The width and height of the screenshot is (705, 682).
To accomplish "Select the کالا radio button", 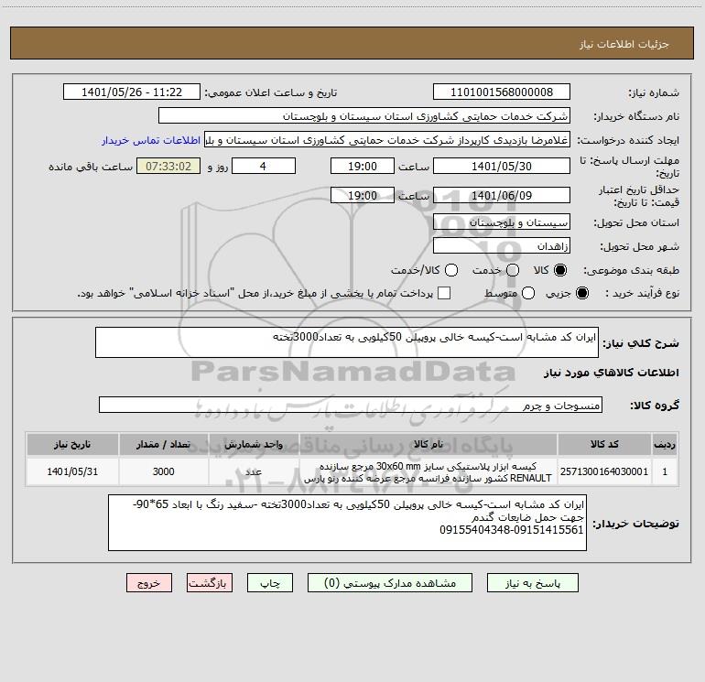I will pos(560,270).
